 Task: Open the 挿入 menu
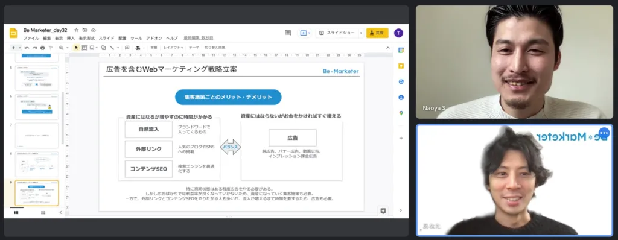click(x=71, y=38)
